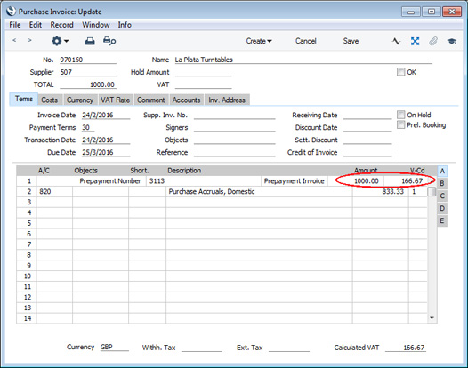Switch to the VAT Rate tab
468x368 pixels.
tap(115, 100)
